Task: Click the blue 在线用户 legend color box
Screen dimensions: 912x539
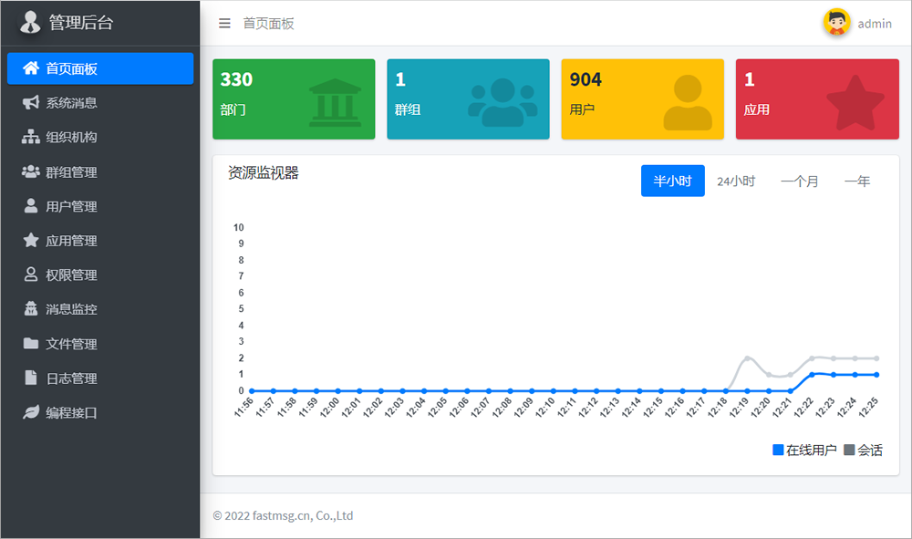Action: (778, 450)
